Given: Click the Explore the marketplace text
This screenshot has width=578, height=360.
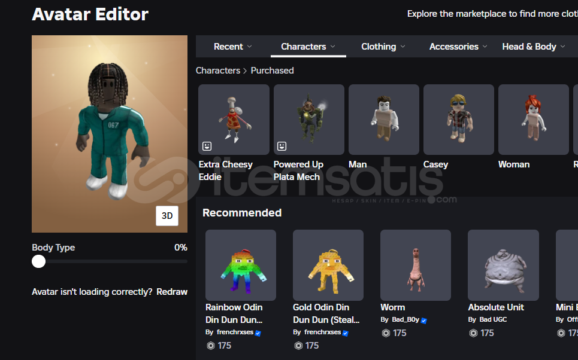Looking at the screenshot, I should pos(492,14).
